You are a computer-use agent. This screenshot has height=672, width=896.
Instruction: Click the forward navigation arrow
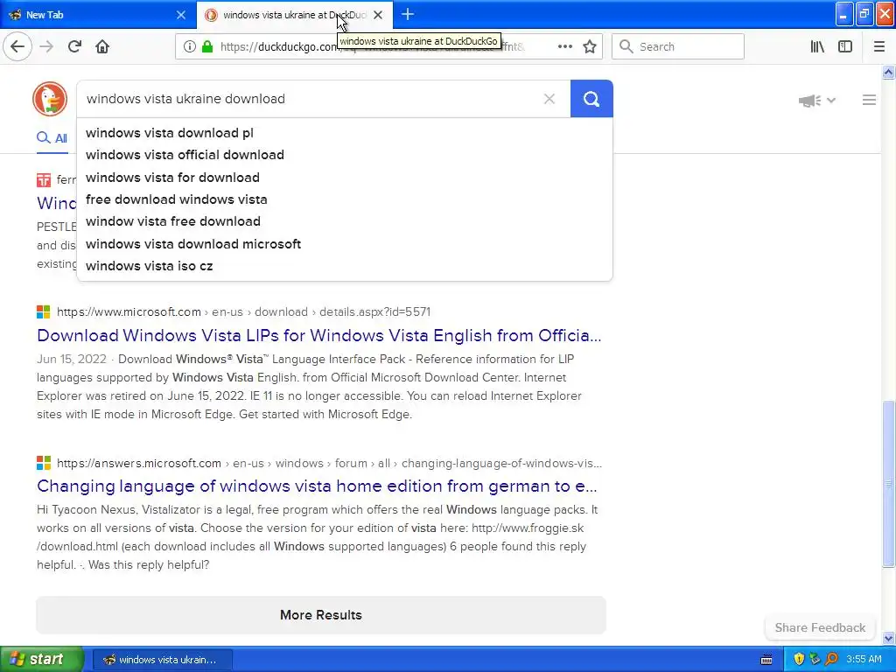[x=46, y=46]
